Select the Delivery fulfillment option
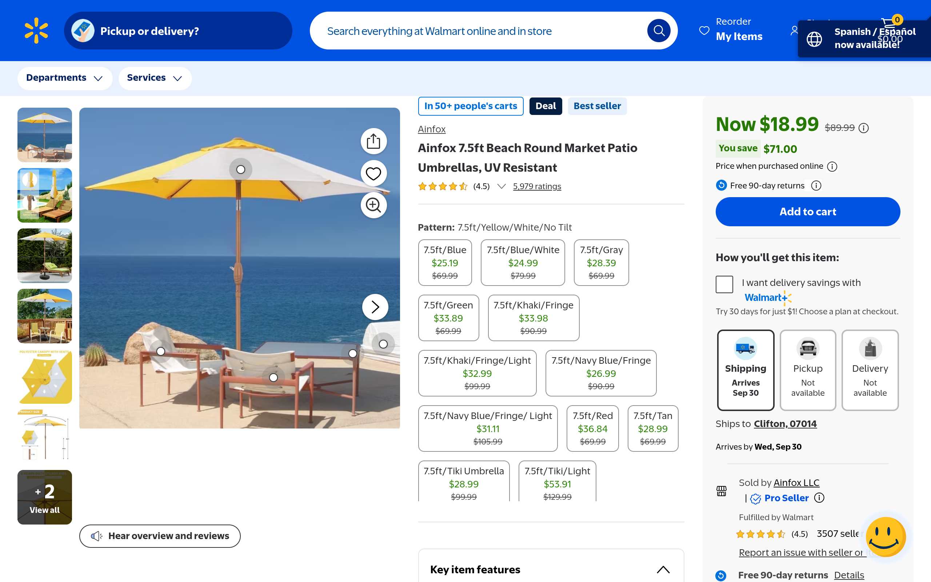 click(x=870, y=370)
